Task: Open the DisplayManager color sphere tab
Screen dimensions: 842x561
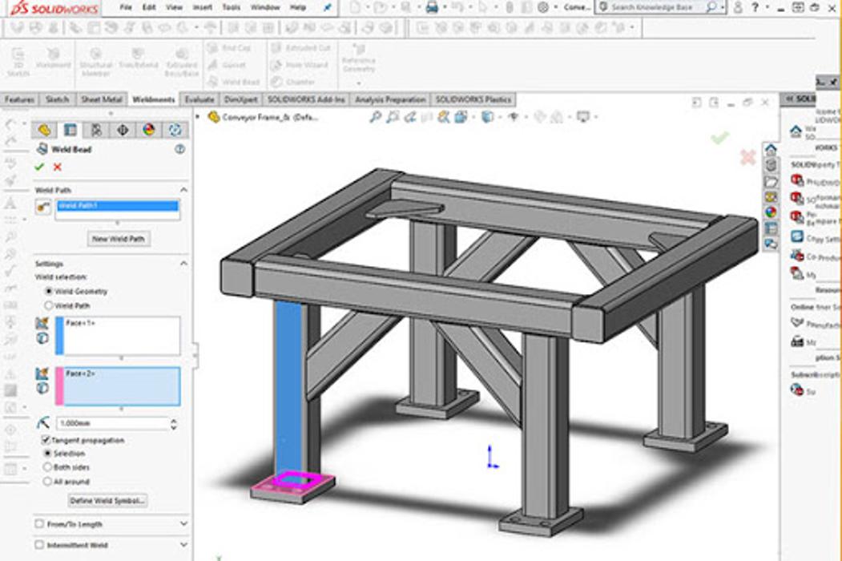Action: tap(148, 130)
